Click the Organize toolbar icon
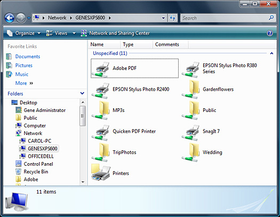 10,33
